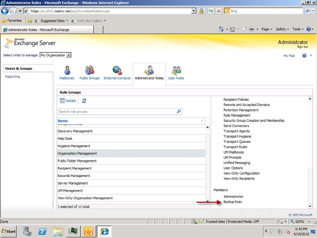Open the address bar dropdown arrow

tap(193, 11)
